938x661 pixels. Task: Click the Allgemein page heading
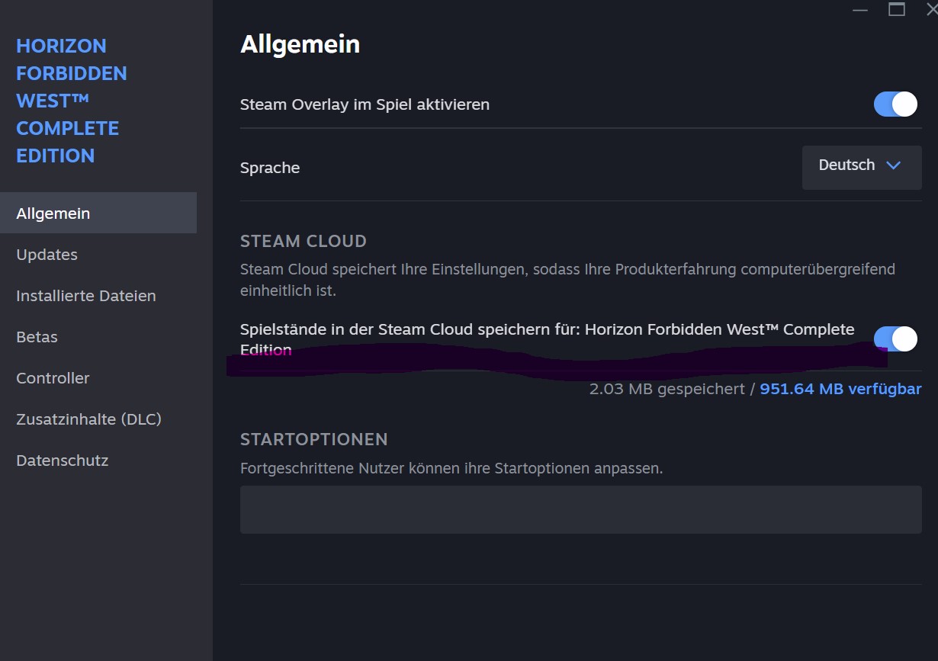[300, 44]
